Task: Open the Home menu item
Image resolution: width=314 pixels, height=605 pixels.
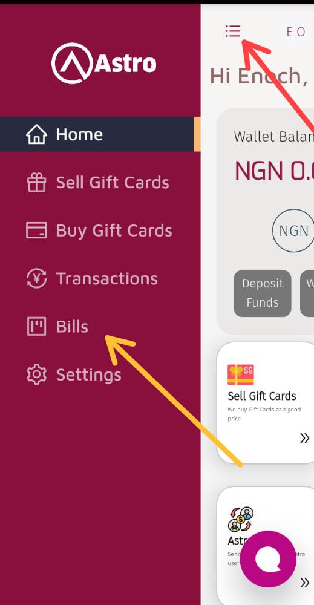Action: click(x=100, y=134)
